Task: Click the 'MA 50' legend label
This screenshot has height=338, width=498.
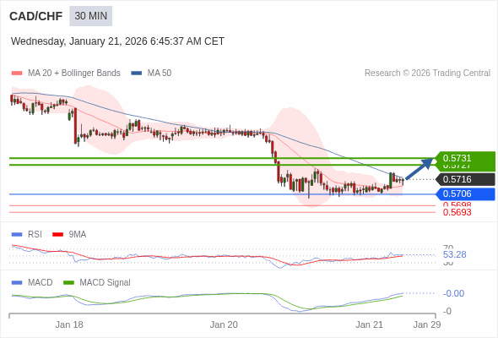Action: coord(160,74)
